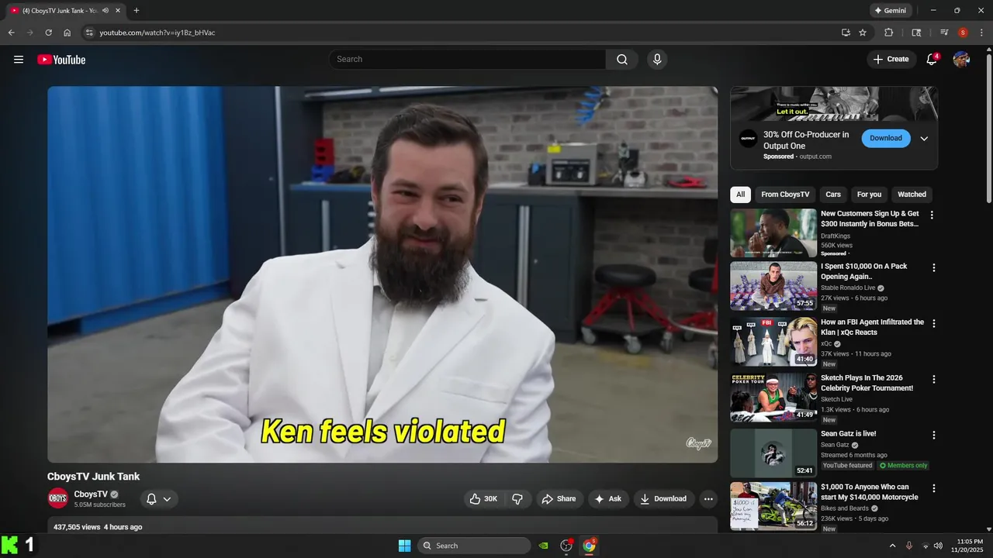The image size is (993, 558).
Task: Open volume control in system tray
Action: [x=938, y=546]
